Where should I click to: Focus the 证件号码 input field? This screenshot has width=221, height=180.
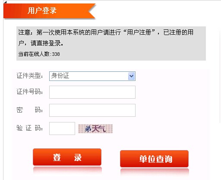(x=92, y=92)
